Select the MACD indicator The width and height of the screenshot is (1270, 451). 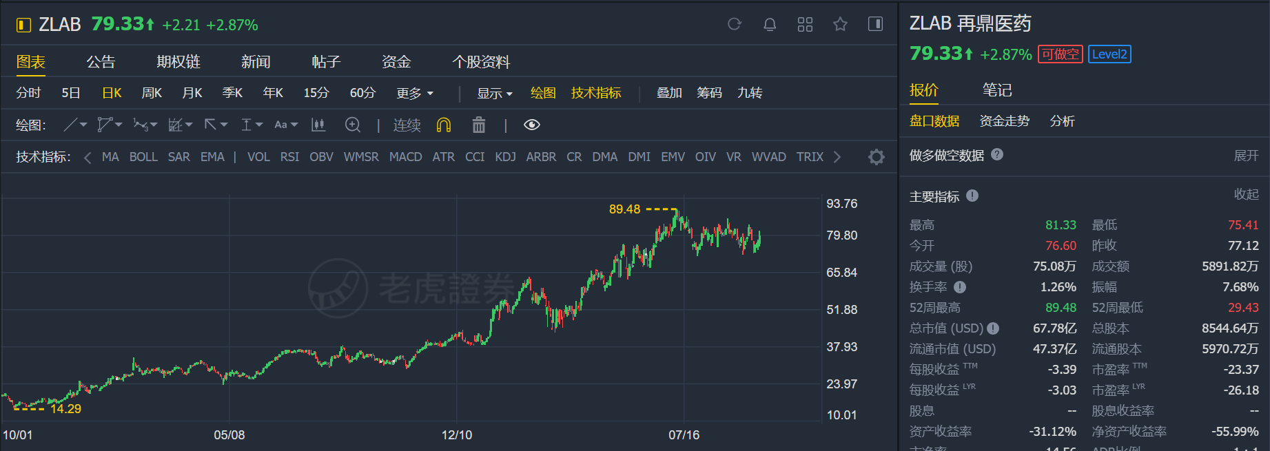coord(405,157)
